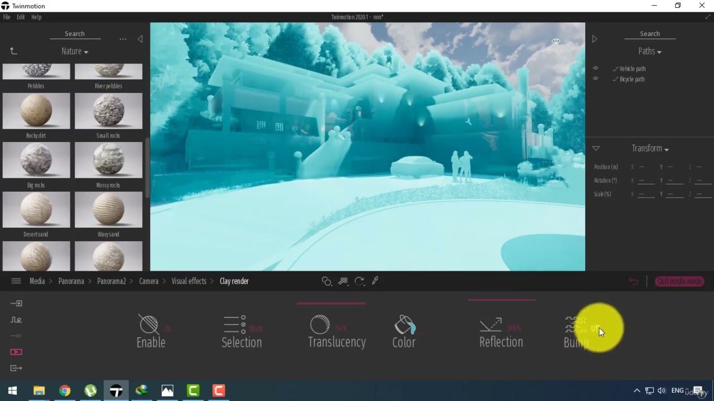Screen dimensions: 714x401
Task: Click the Enable clay render icon
Action: 148,324
